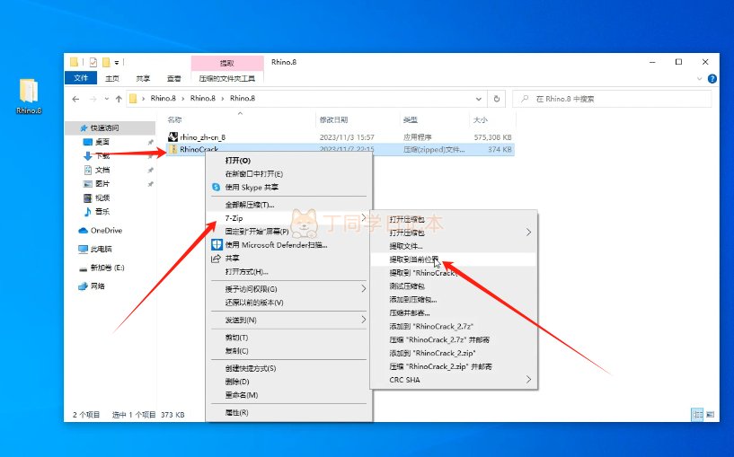Choose 测试压缩包 in 7-Zip submenu
The image size is (734, 457).
[453, 286]
